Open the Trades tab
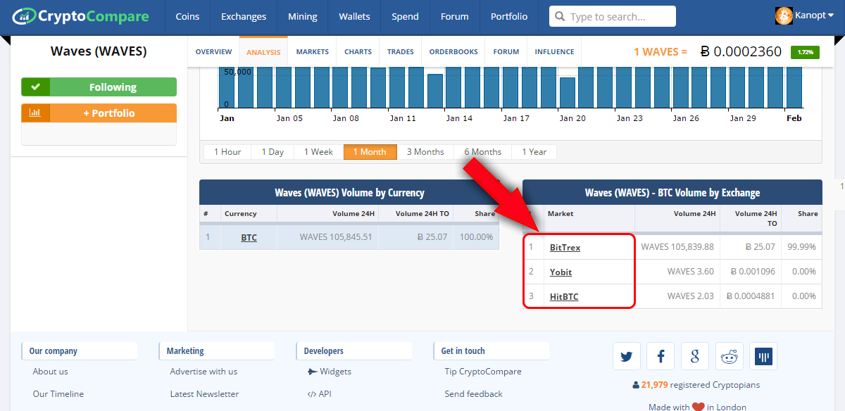The width and height of the screenshot is (845, 411). pos(401,51)
